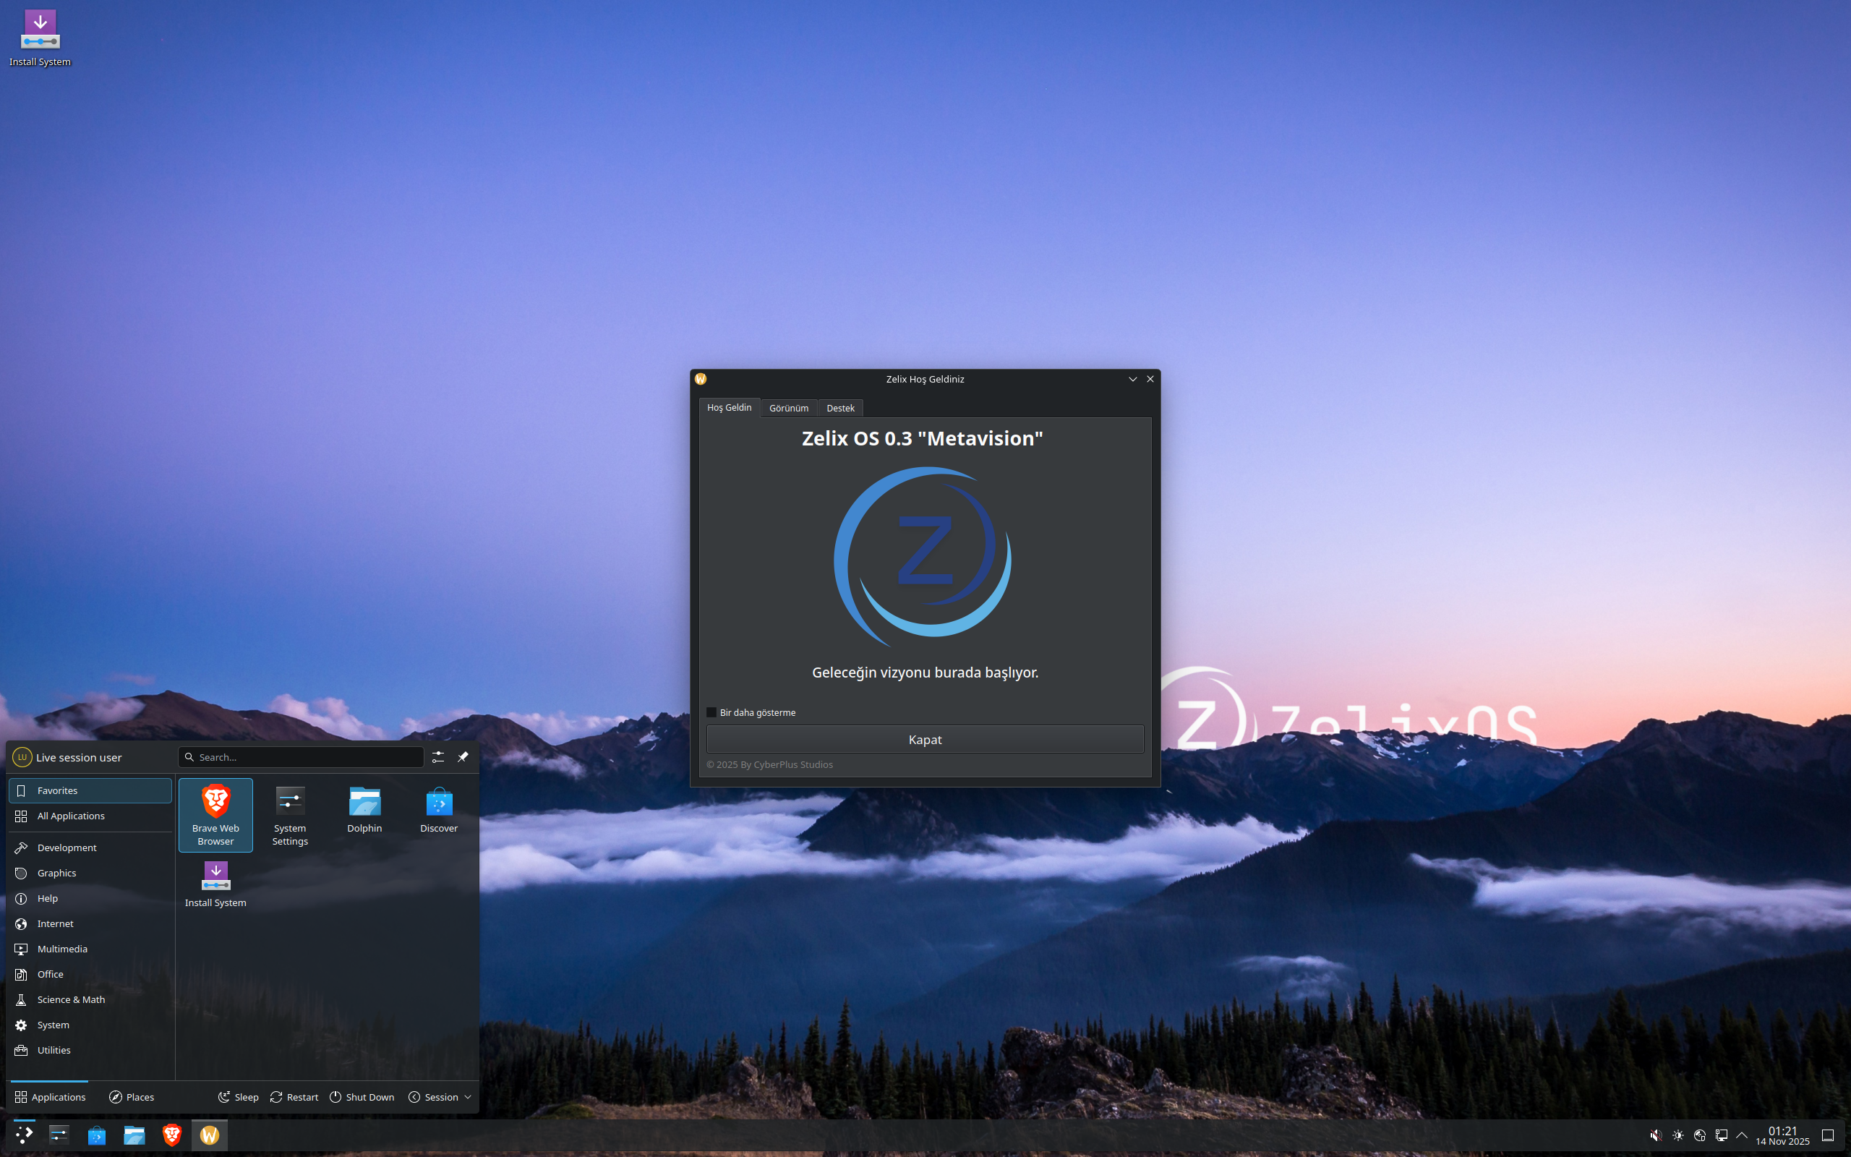Screen dimensions: 1851x1157
Task: Open the clock and date in taskbar
Action: pos(1782,1135)
